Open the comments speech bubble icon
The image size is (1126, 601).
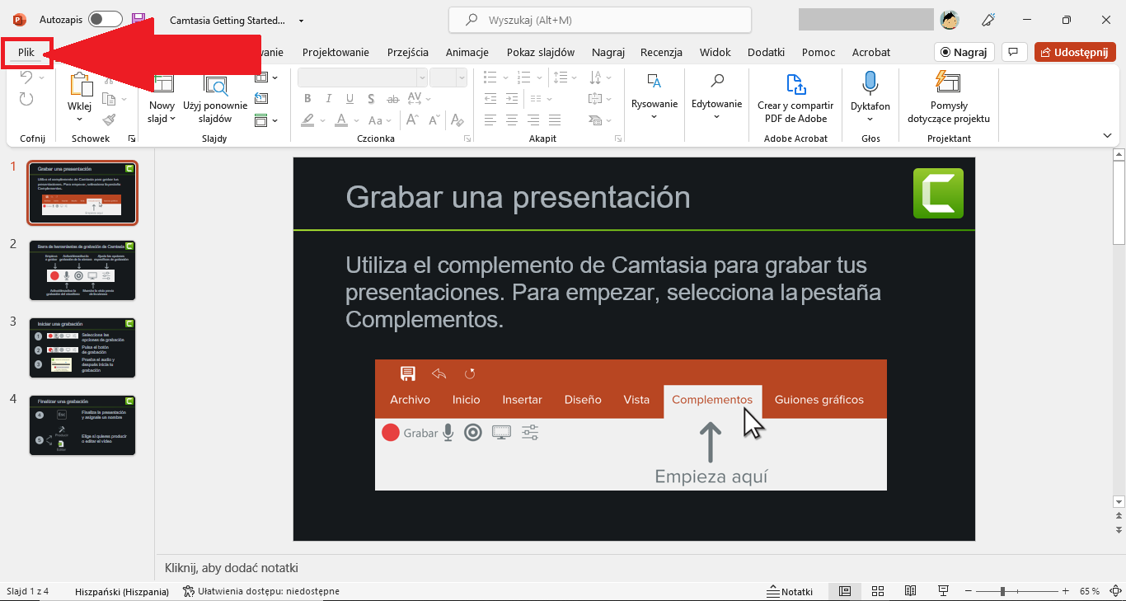click(x=1014, y=52)
